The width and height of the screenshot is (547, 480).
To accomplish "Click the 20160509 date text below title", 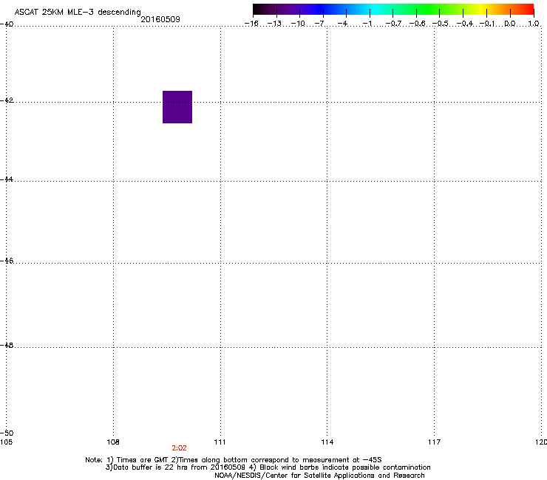I will tap(160, 19).
